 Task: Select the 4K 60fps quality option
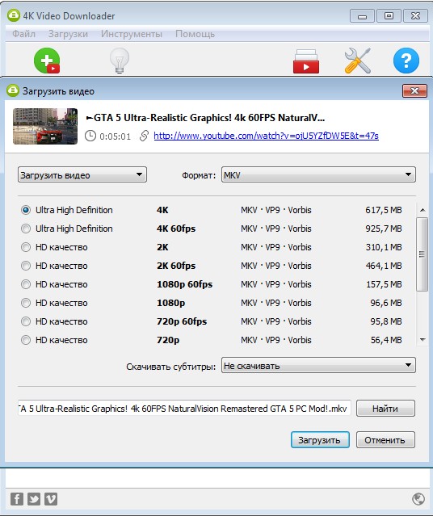tap(26, 229)
